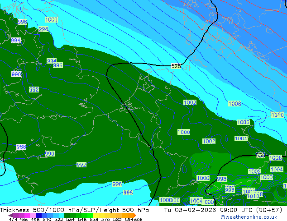Image resolution: width=287 pixels, height=221 pixels.
Task: Pick the darkest green swatch in the legend
Action: [67, 215]
